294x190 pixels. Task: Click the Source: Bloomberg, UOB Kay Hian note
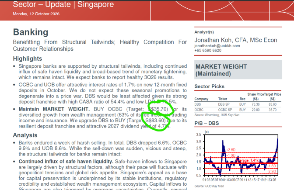(217, 115)
